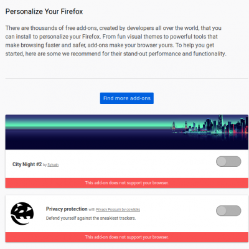
Task: Open the Privacy Possum by cowlicks link
Action: [118, 210]
